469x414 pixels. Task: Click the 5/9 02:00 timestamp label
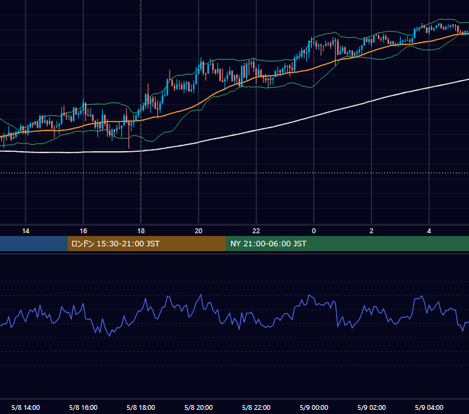(372, 407)
